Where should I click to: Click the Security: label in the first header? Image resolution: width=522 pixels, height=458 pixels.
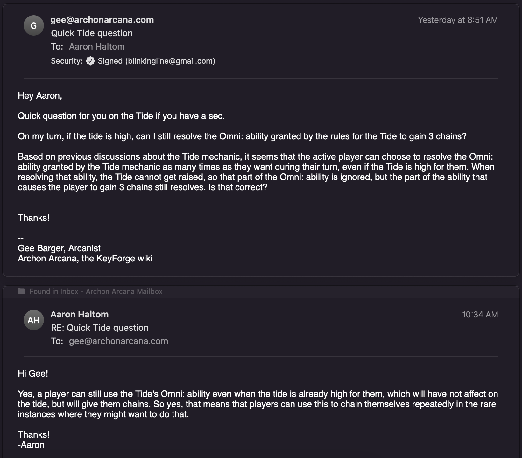pyautogui.click(x=67, y=61)
